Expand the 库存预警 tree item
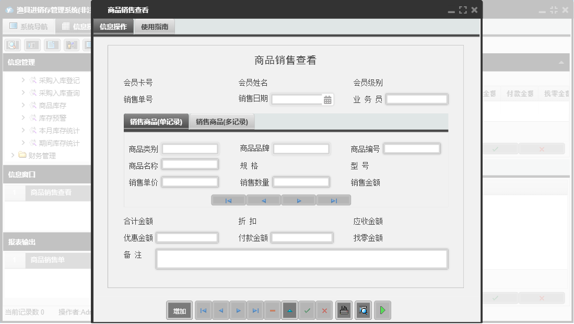This screenshot has height=324, width=574. tap(22, 118)
